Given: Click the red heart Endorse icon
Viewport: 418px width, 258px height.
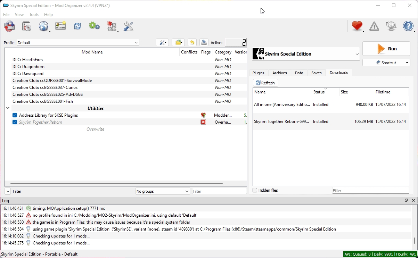Looking at the screenshot, I should click(357, 26).
